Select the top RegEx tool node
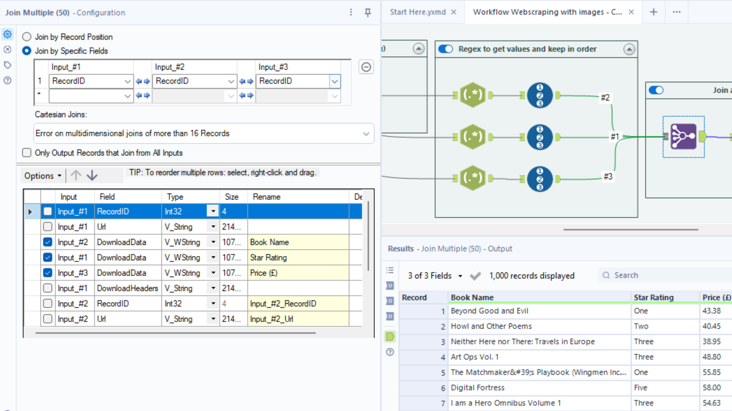Screen dimensions: 732x411 pos(472,95)
